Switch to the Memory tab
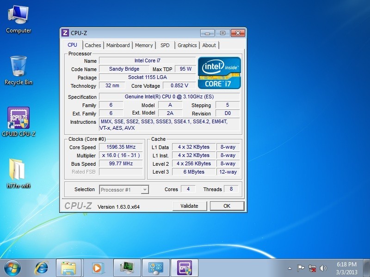The width and height of the screenshot is (370, 277). [144, 45]
